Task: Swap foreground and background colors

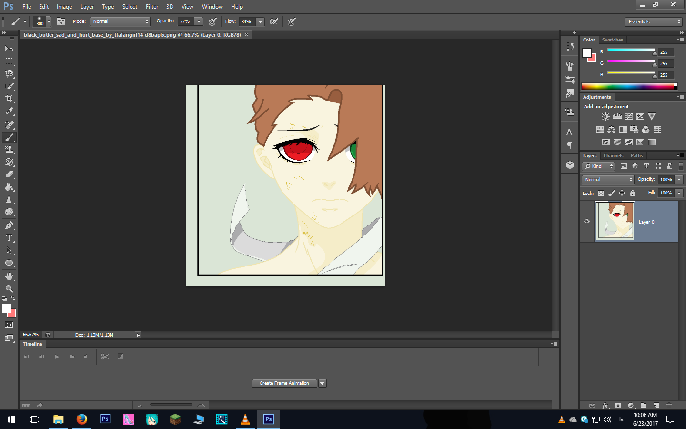Action: (13, 298)
